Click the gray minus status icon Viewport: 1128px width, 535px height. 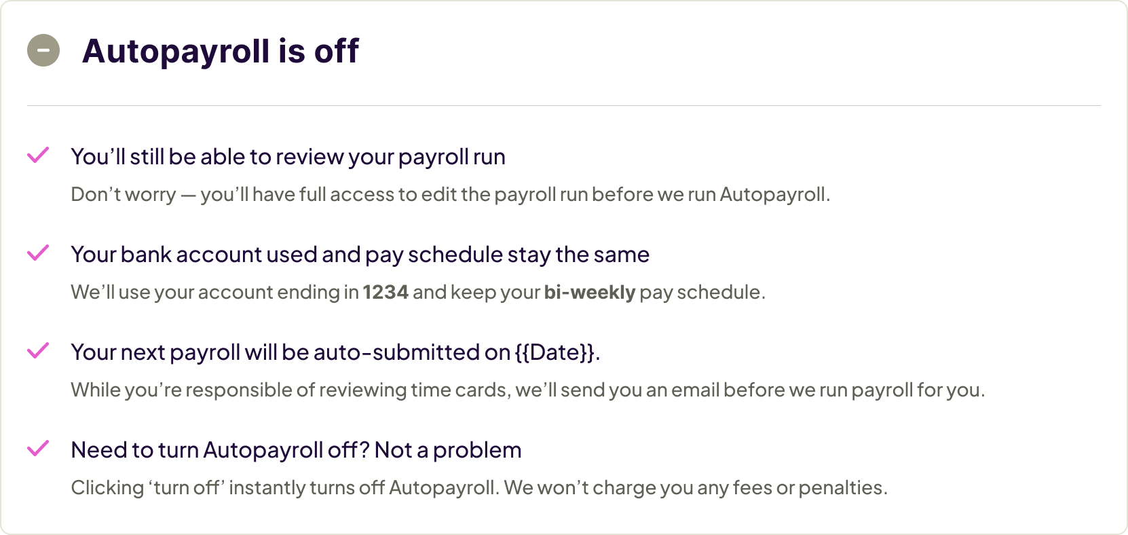[x=43, y=50]
